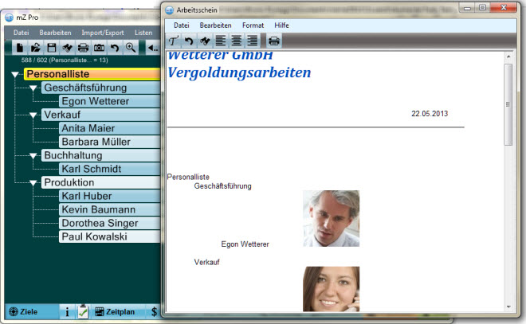Image resolution: width=526 pixels, height=324 pixels.
Task: Open the Format menu in Arbeitsschein
Action: (253, 25)
